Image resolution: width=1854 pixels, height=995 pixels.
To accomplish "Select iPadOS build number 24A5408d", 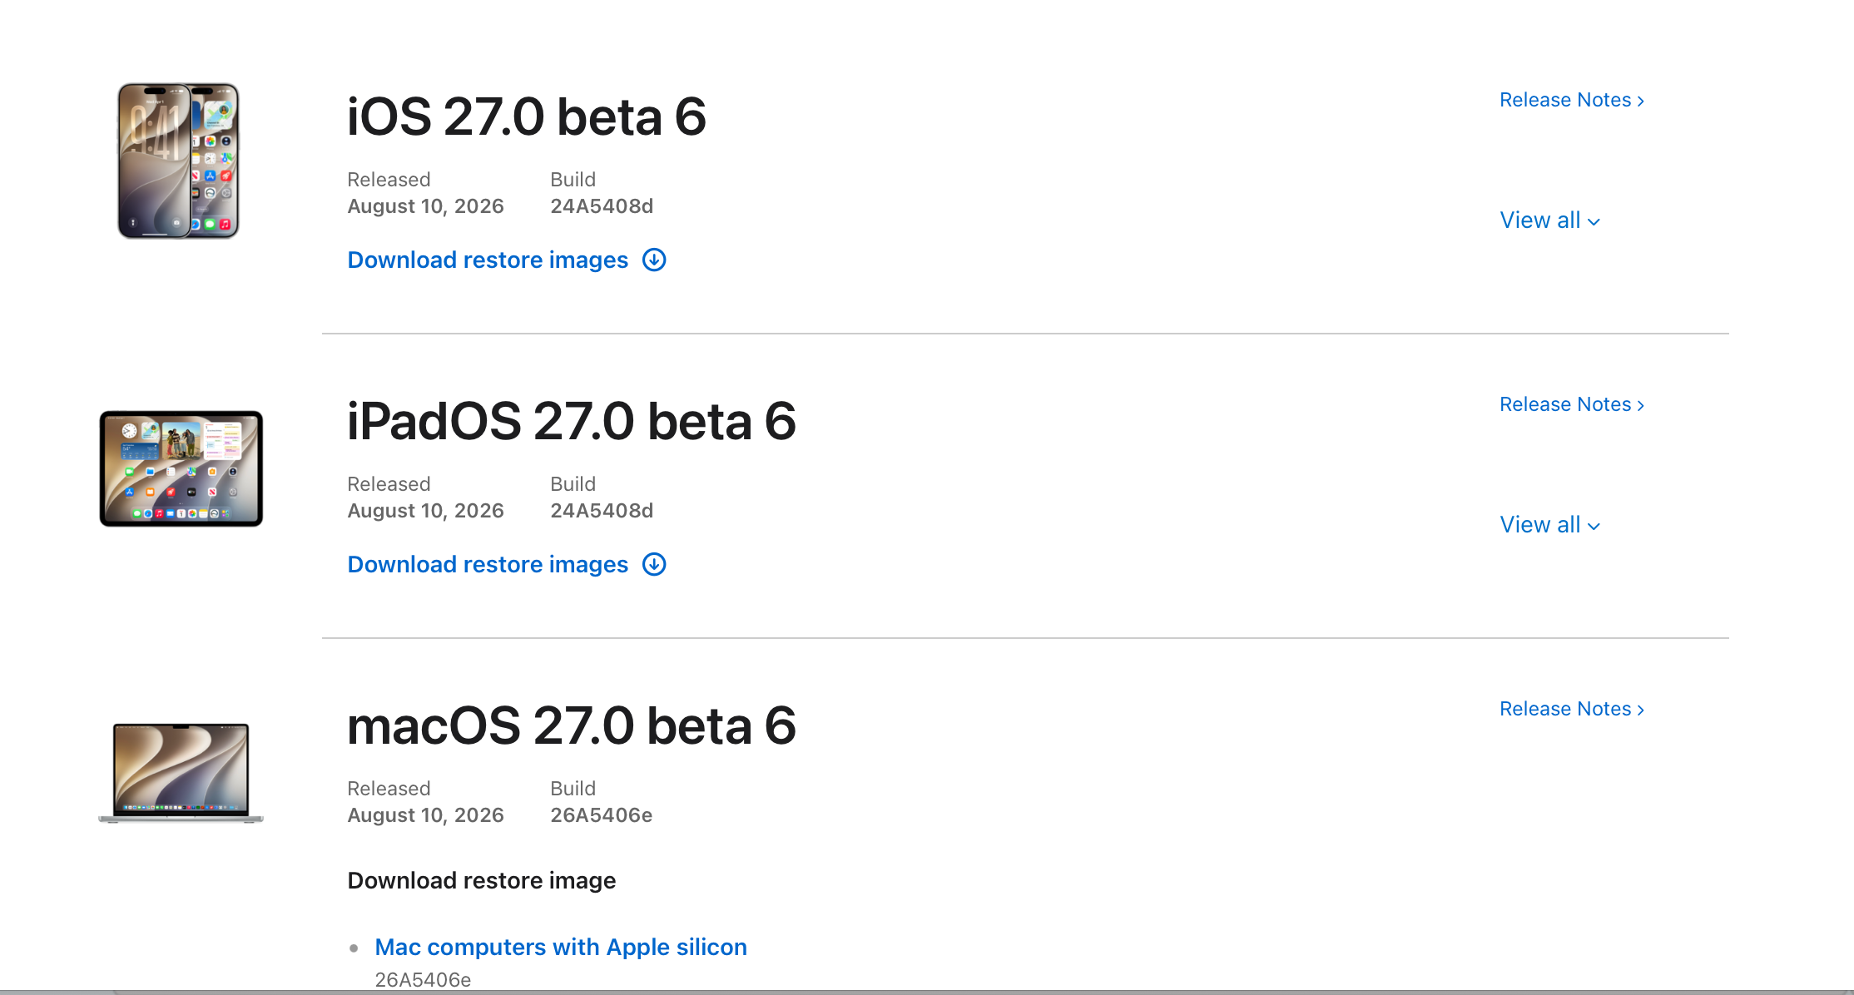I will 602,511.
